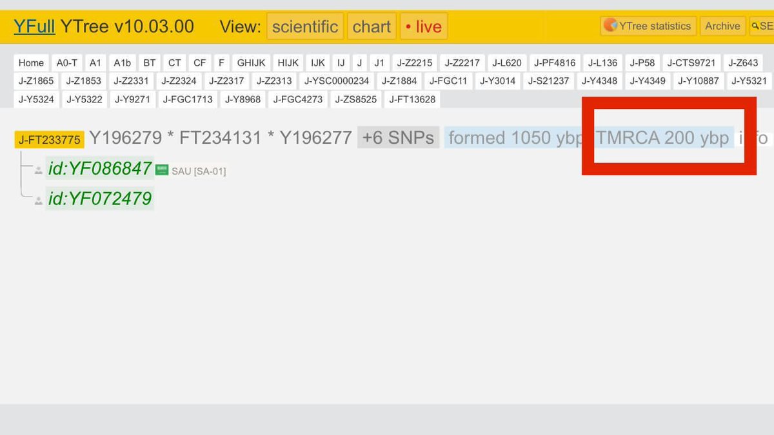Image resolution: width=774 pixels, height=435 pixels.
Task: Open J-Z2217 breadcrumb
Action: [x=462, y=63]
